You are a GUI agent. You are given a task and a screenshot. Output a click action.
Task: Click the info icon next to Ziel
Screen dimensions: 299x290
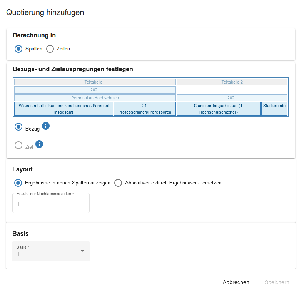pyautogui.click(x=39, y=144)
